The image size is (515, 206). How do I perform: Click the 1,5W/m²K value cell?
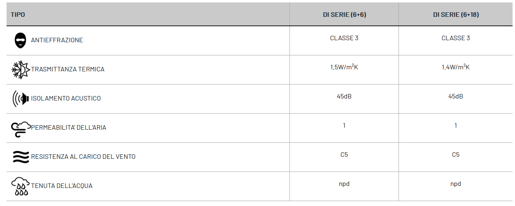[x=344, y=67]
